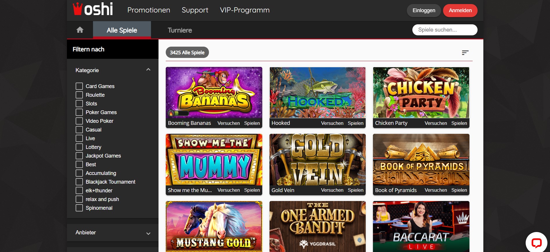550x252 pixels.
Task: Open the live chat bubble icon
Action: [x=536, y=243]
